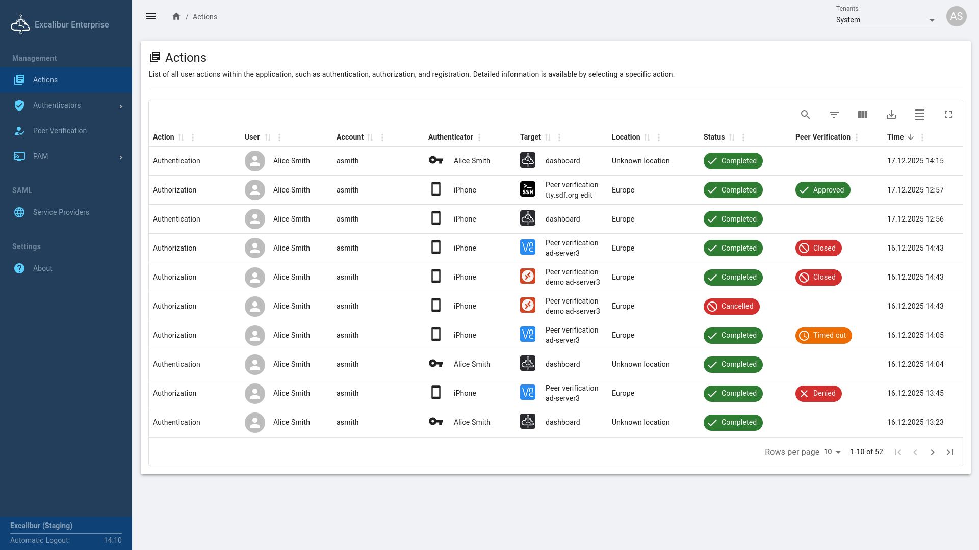Screen dimensions: 979x550
Task: Change rows per page dropdown
Action: [x=832, y=452]
